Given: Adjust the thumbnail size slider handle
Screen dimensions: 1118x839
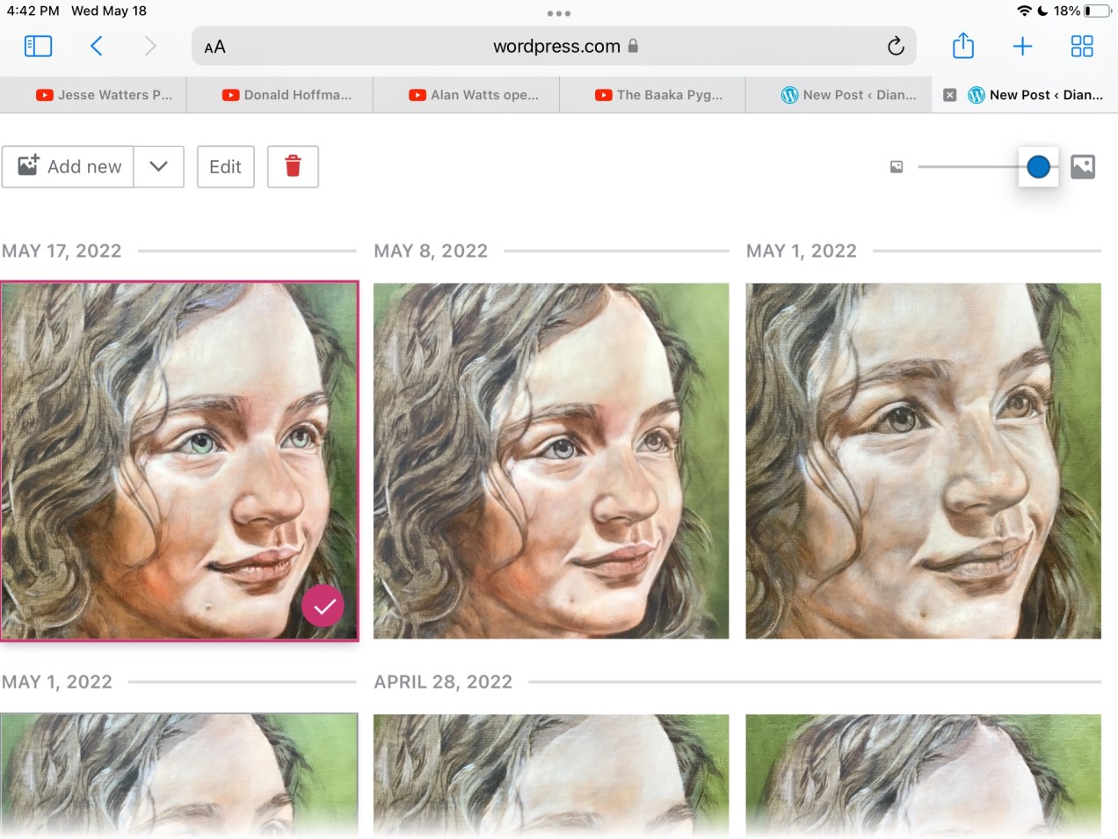Looking at the screenshot, I should pos(1038,166).
